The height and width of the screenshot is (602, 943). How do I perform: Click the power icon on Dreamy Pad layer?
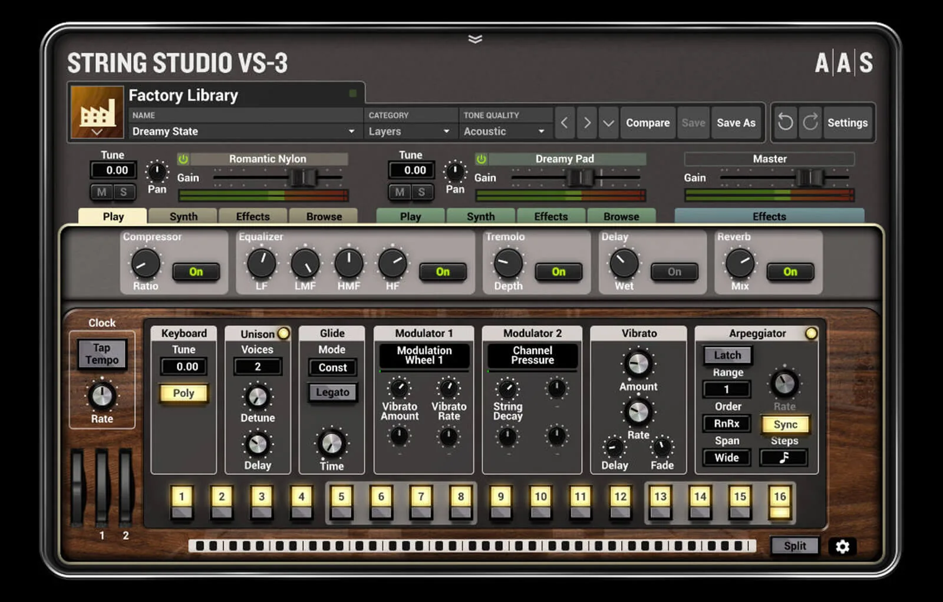pyautogui.click(x=480, y=158)
